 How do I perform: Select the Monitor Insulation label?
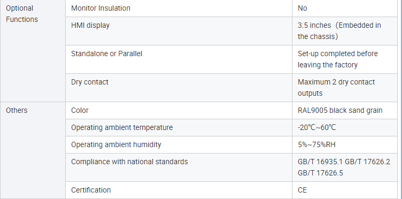tap(100, 8)
